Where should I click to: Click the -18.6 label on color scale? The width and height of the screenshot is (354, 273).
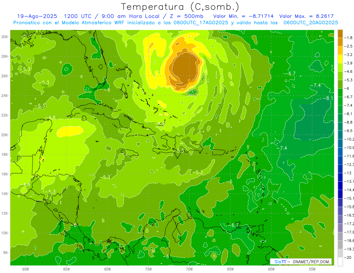pos(349,241)
